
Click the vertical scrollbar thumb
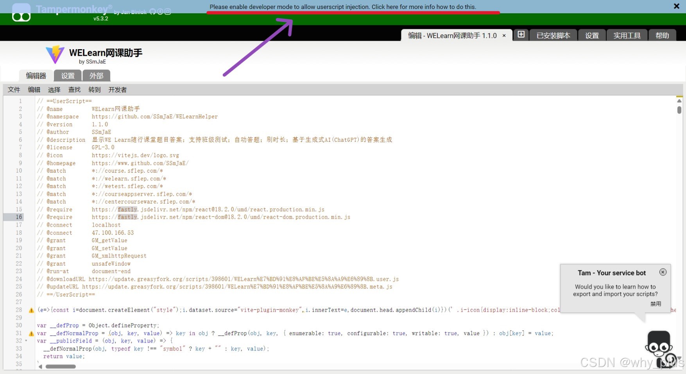click(679, 110)
